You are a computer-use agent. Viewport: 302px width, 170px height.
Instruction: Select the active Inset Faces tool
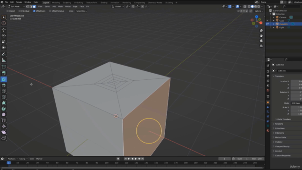[4, 79]
